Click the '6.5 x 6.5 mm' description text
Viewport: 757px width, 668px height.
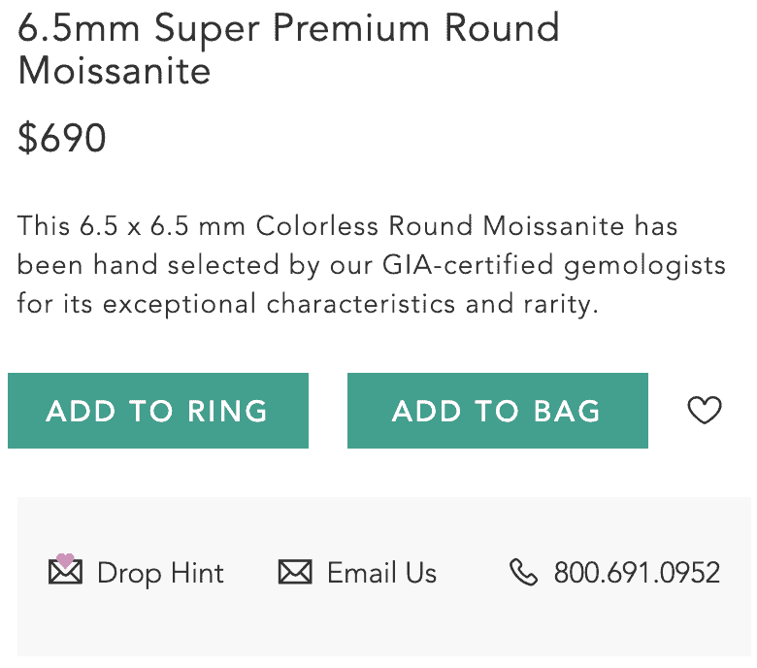pyautogui.click(x=163, y=226)
